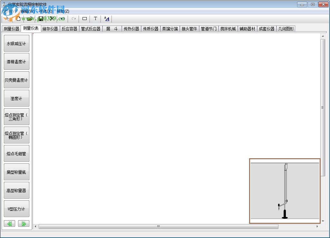The width and height of the screenshot is (330, 238).
Task: Click the instrument preview thumbnail
Action: [285, 191]
